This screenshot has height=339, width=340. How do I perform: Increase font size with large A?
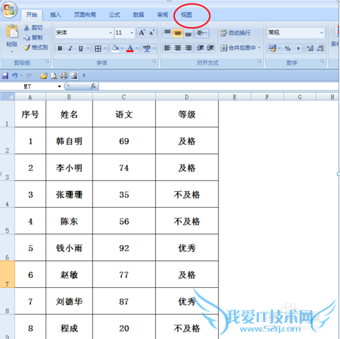pyautogui.click(x=142, y=33)
